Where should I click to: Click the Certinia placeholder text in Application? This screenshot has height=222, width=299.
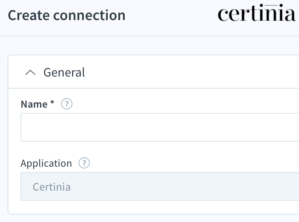coord(52,187)
